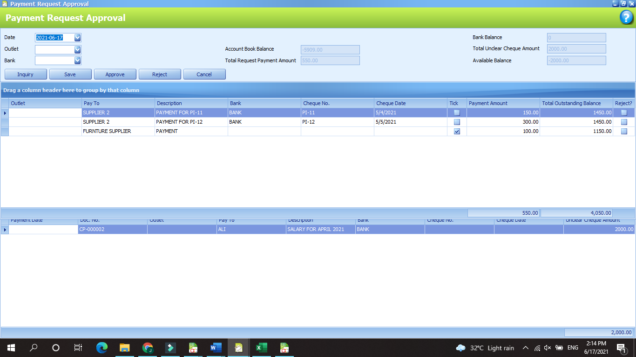The image size is (636, 357).
Task: Click the blue help question mark icon
Action: coord(626,18)
